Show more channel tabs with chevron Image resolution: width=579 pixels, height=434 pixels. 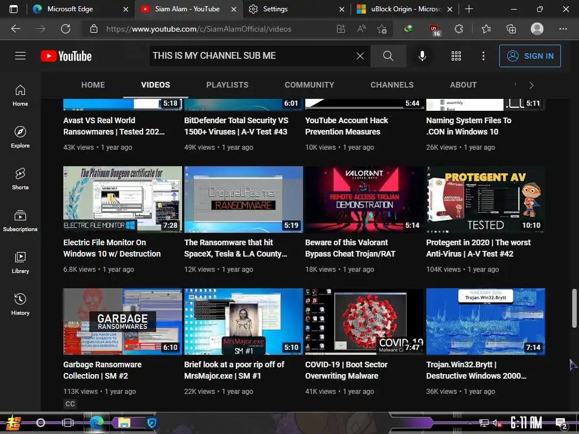click(x=531, y=85)
